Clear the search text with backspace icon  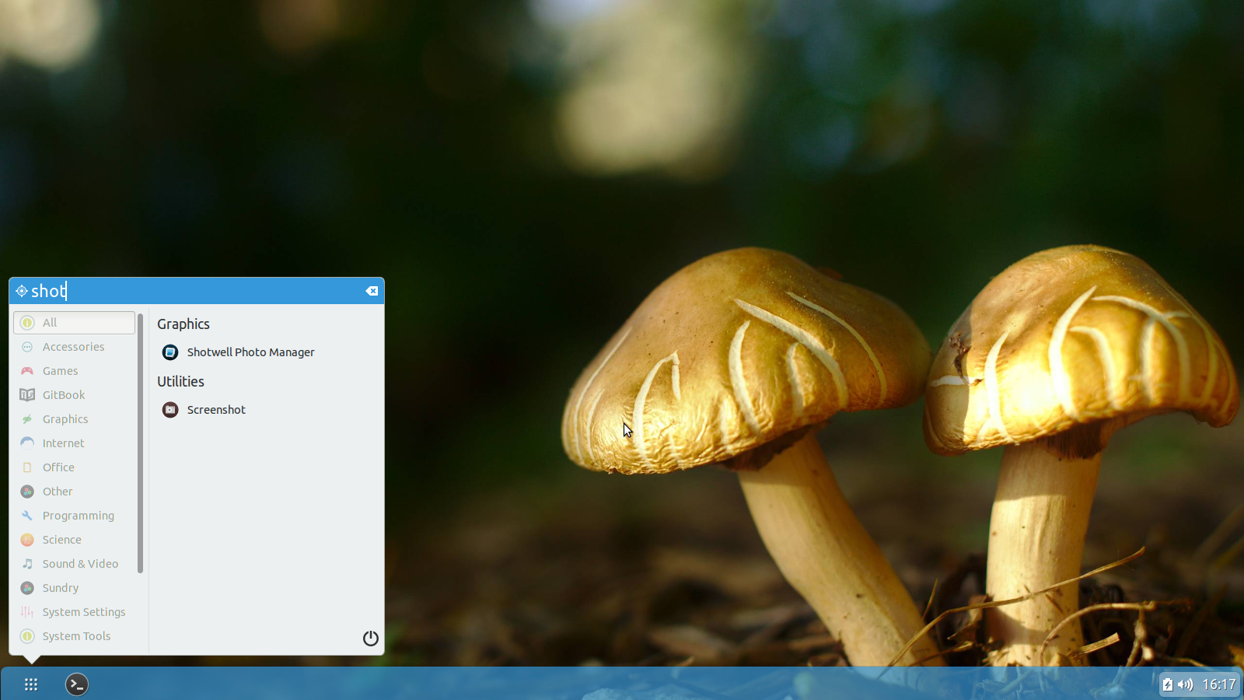[372, 291]
